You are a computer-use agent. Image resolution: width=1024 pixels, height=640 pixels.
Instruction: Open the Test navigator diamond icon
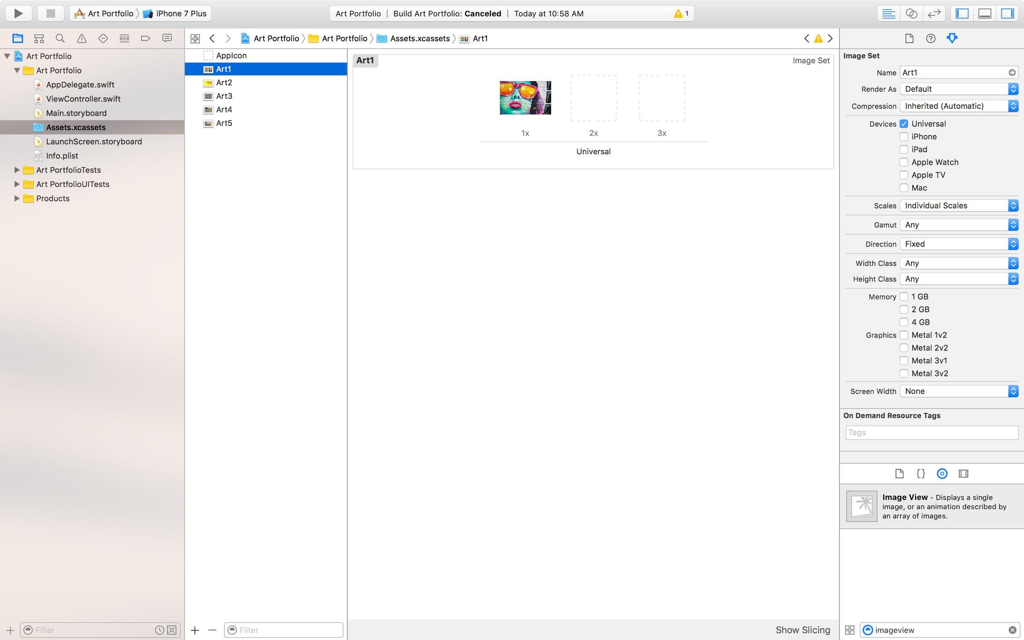[103, 38]
